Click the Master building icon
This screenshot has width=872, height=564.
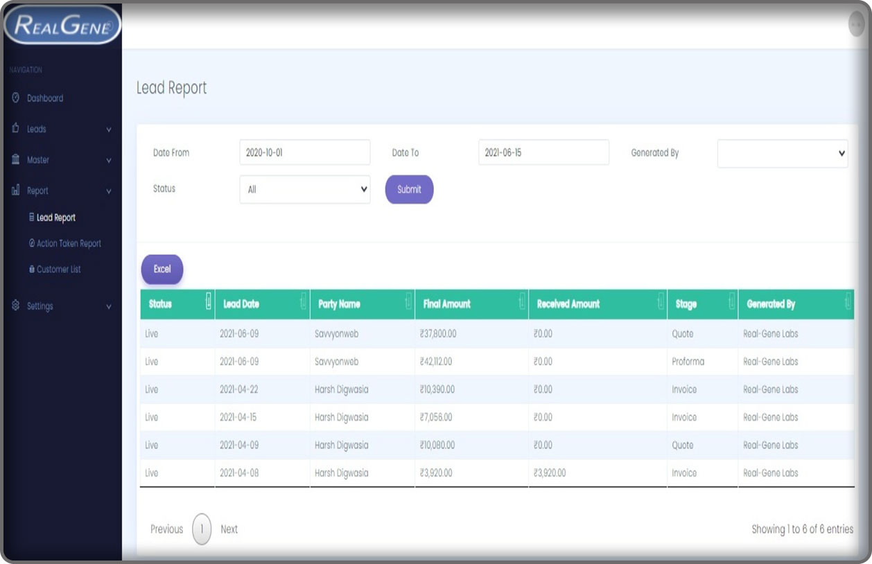point(16,160)
